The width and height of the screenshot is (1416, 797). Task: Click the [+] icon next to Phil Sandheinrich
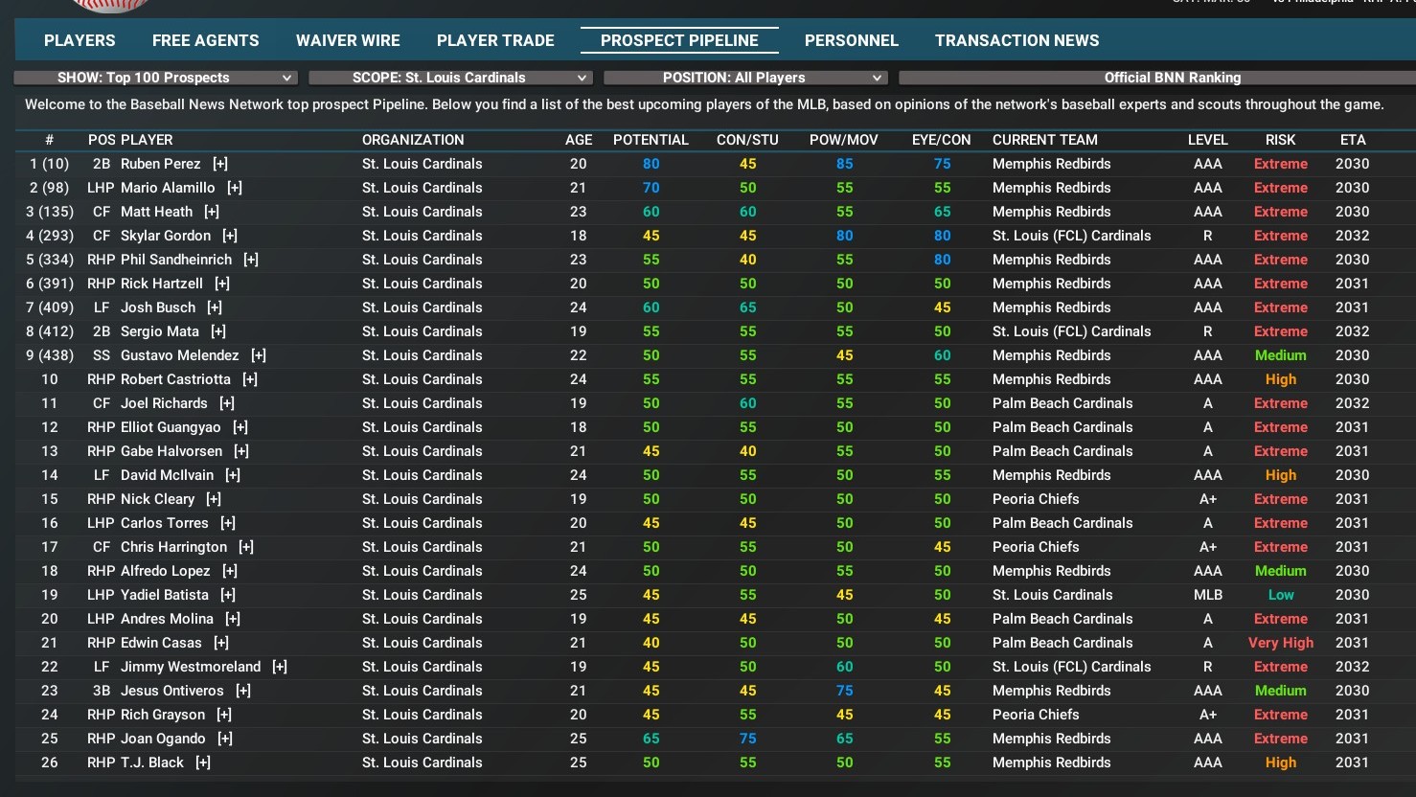click(251, 260)
